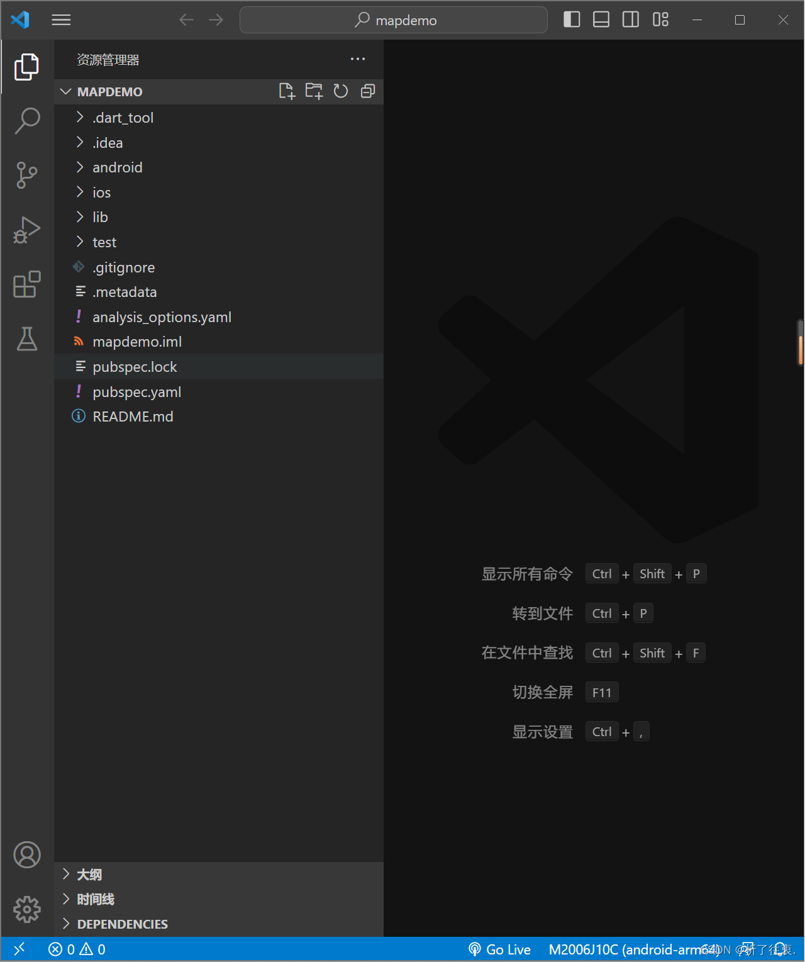Image resolution: width=805 pixels, height=962 pixels.
Task: Open the Manage gear menu
Action: point(26,909)
